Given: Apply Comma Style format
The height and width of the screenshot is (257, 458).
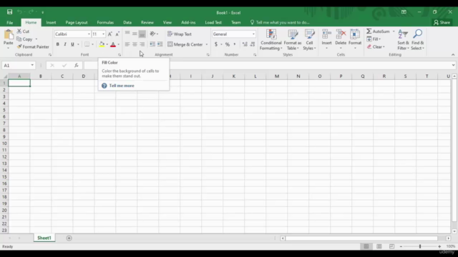Looking at the screenshot, I should 235,44.
